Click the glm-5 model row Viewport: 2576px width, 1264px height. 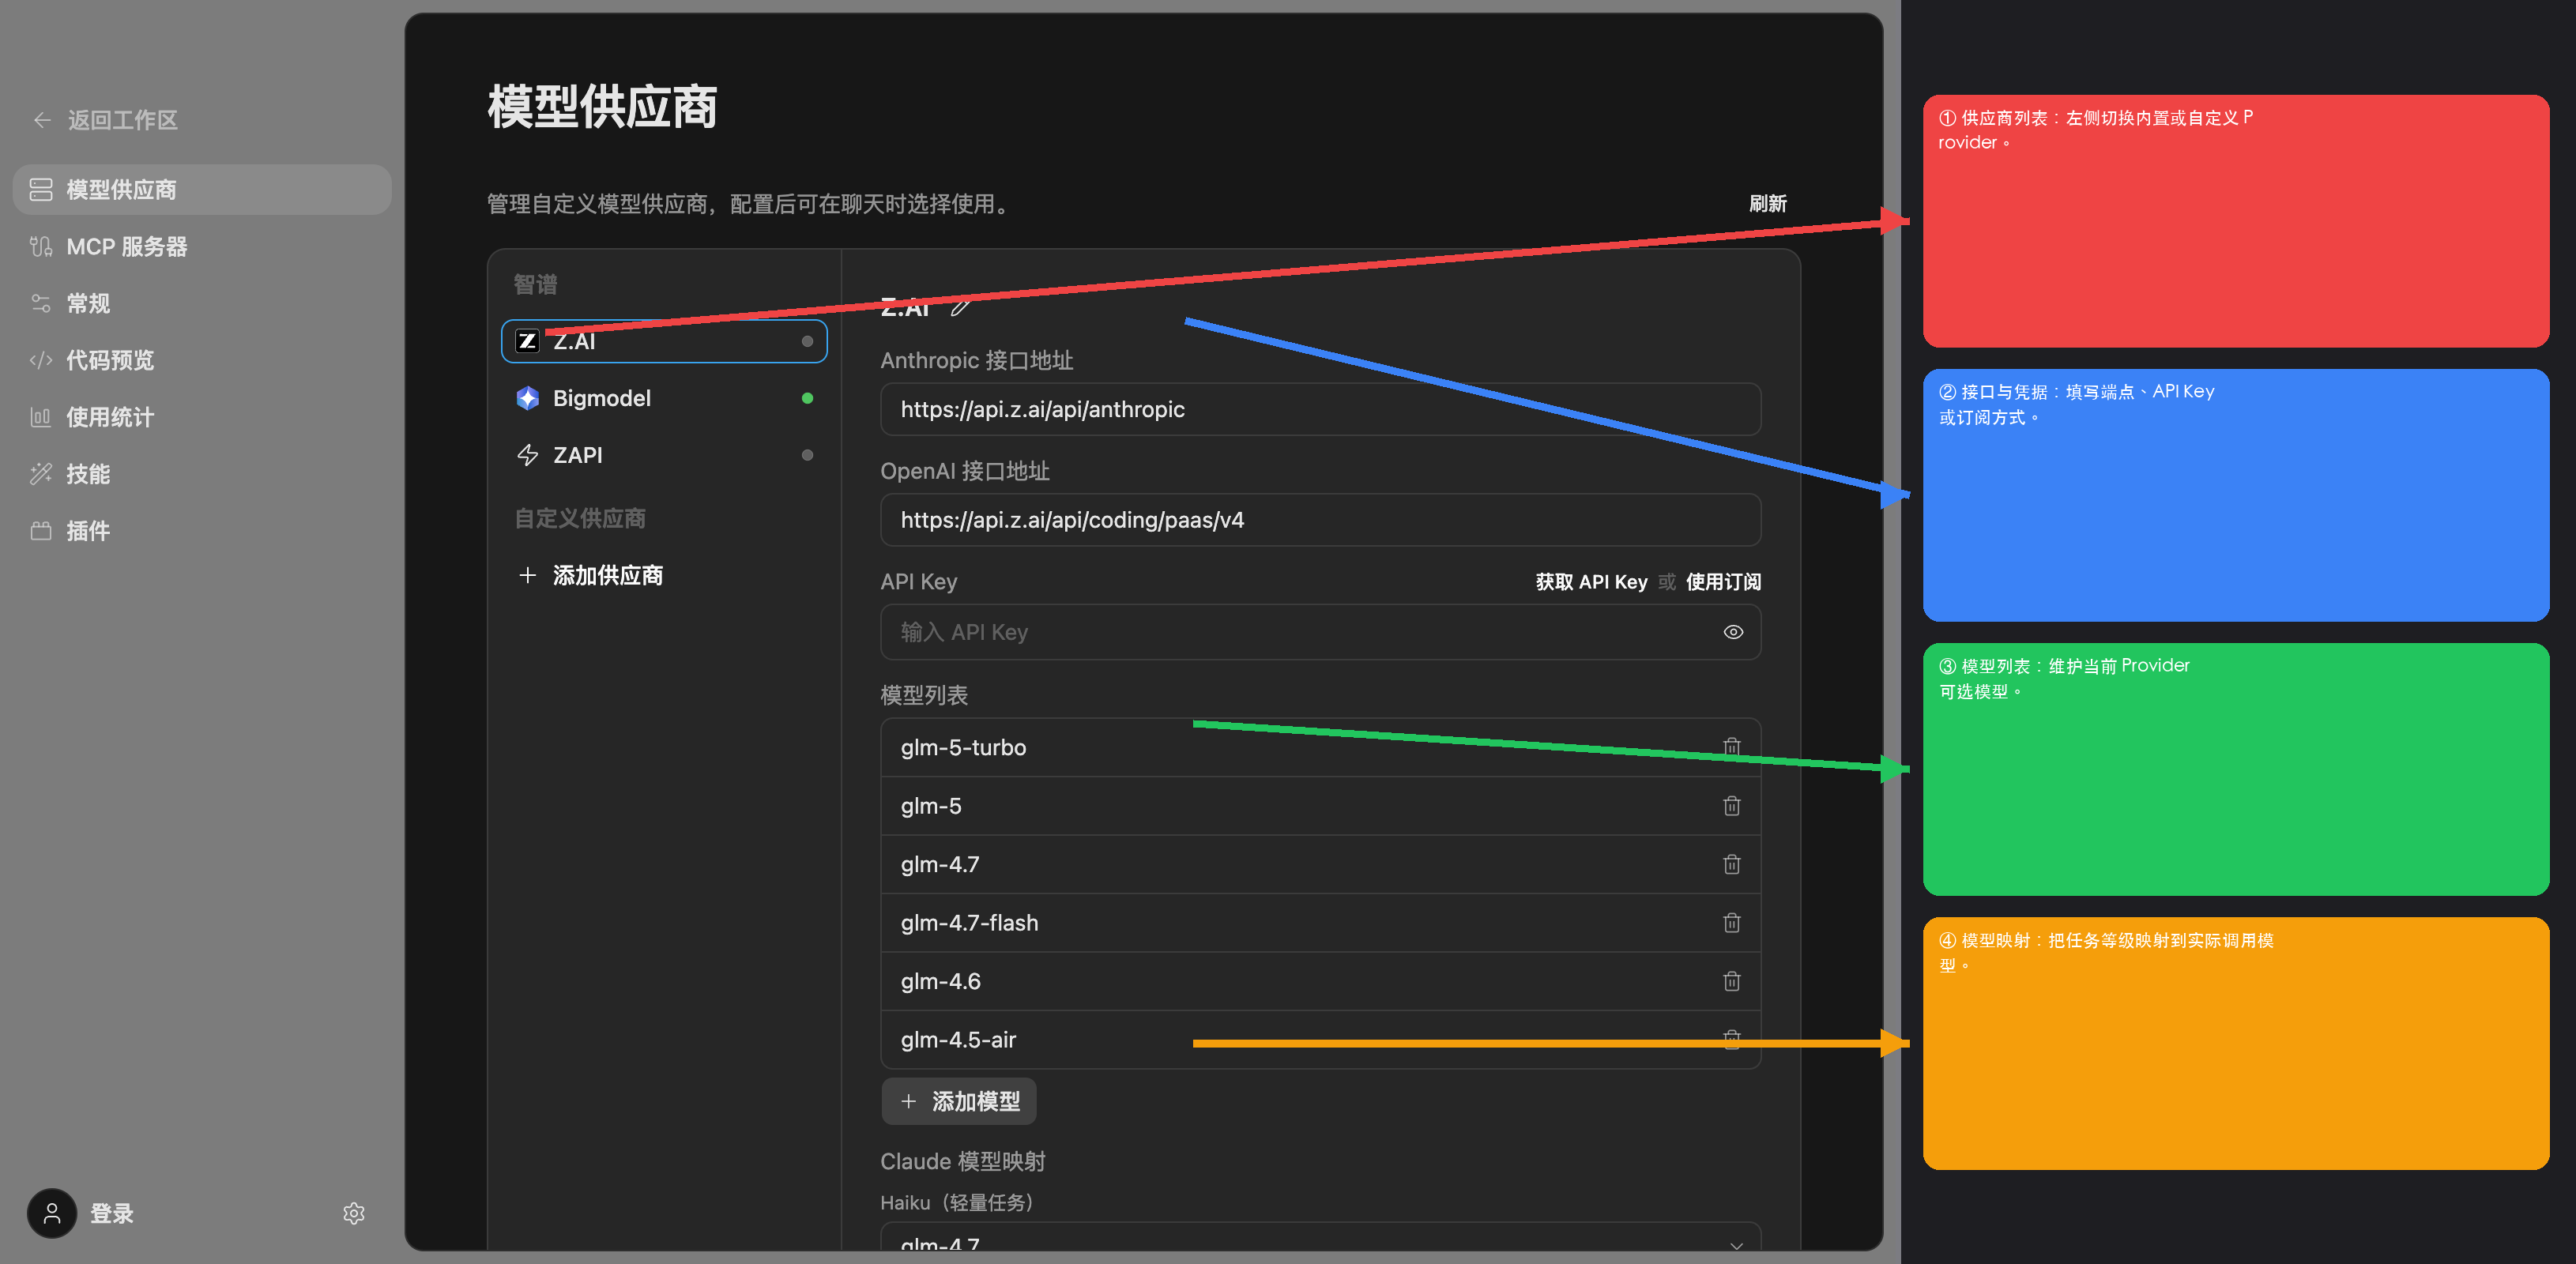(x=1320, y=806)
